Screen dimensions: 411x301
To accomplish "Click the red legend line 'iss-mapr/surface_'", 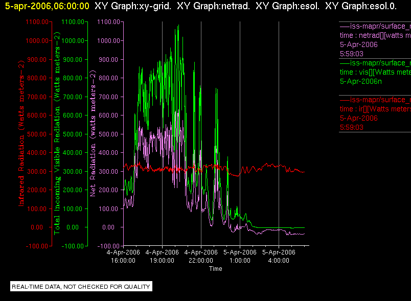I will (375, 100).
